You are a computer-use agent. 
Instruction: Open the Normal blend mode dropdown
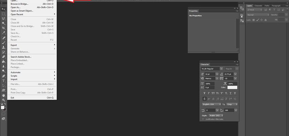[258, 15]
